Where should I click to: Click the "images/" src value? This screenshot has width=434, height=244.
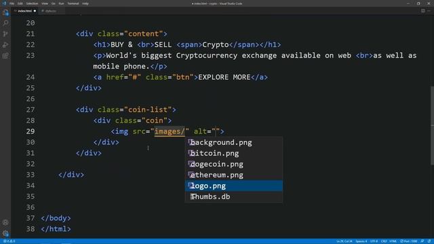tap(170, 131)
